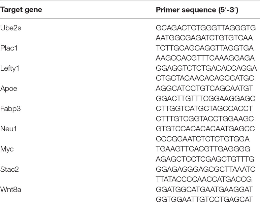
Task: Select the Apoe gene name
Action: pos(9,89)
